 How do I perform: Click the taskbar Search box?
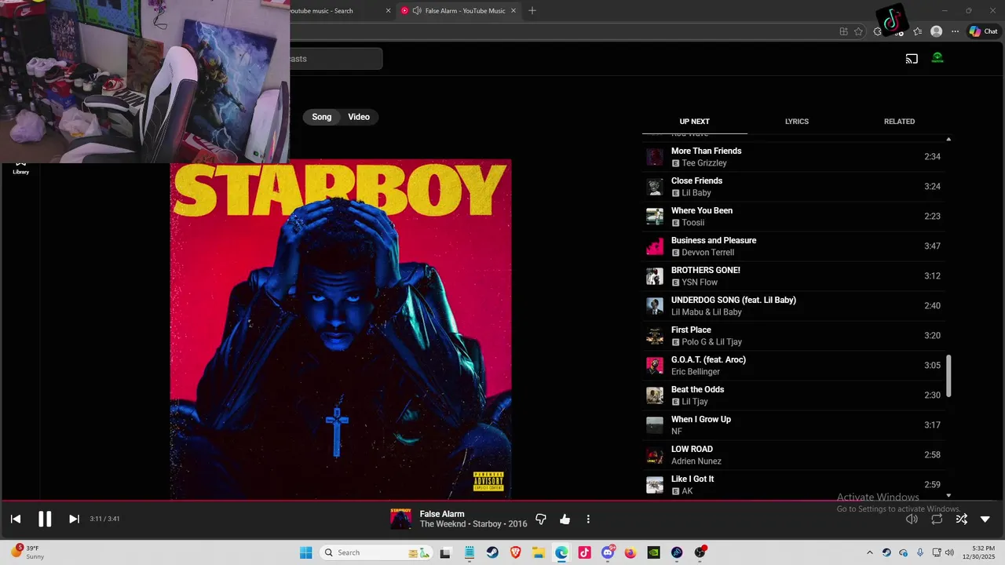tap(377, 552)
